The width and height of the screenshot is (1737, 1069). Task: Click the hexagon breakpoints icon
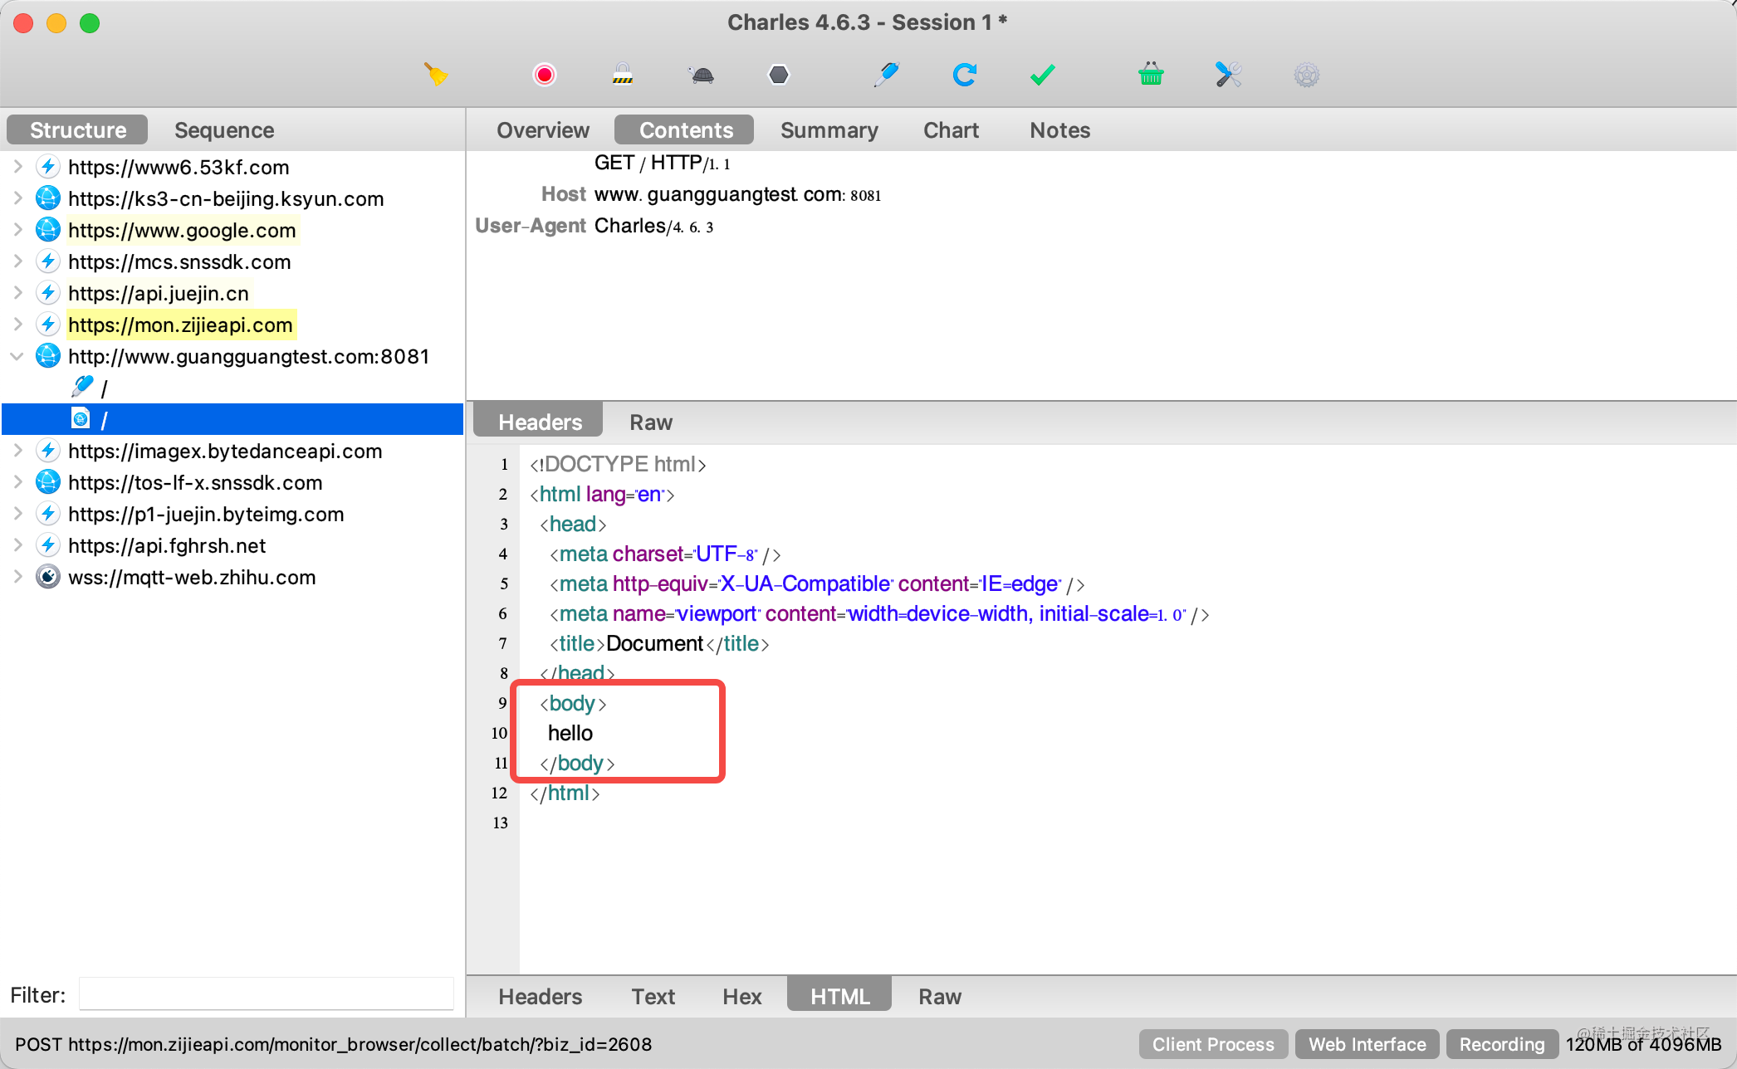(779, 75)
